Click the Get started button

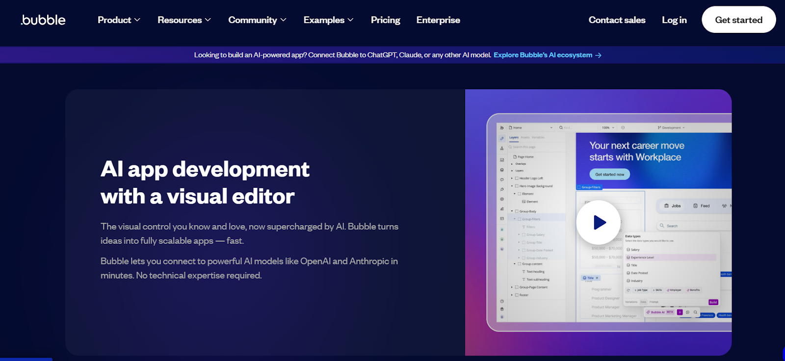coord(738,20)
